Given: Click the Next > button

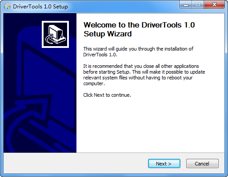Looking at the screenshot, I should pyautogui.click(x=164, y=164).
